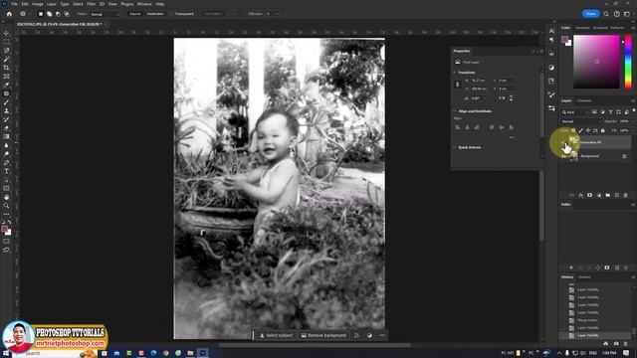Image resolution: width=637 pixels, height=358 pixels.
Task: Switch to the Swatches tab
Action: click(582, 28)
